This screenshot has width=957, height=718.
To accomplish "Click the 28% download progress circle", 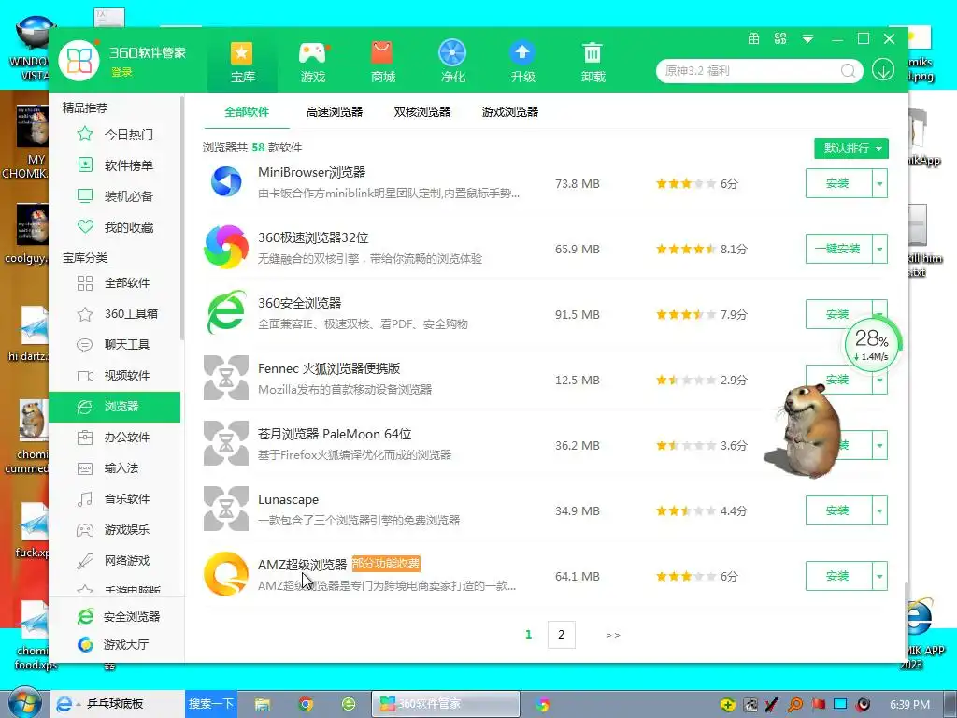I will coord(872,344).
